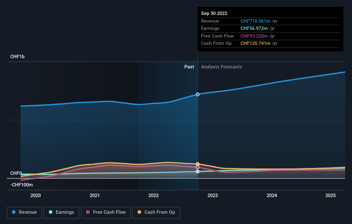Screen dimensions: 352x224
Task: Click the orange Cash From Op data point
Action: [198, 164]
